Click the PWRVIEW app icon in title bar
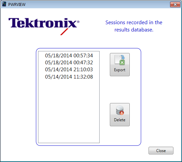This screenshot has height=162, width=182. tap(4, 4)
